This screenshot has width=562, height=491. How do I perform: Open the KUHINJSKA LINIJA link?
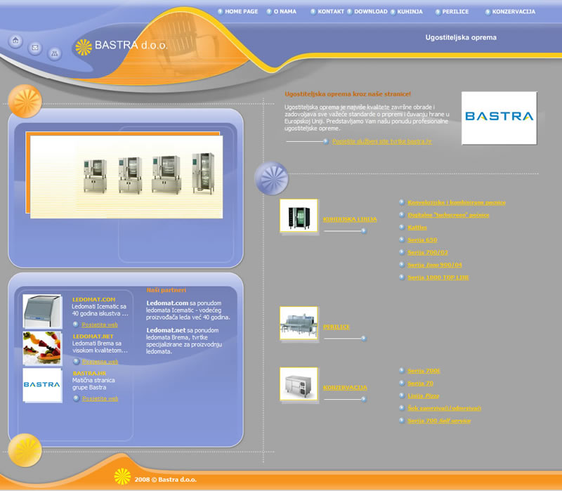point(350,219)
